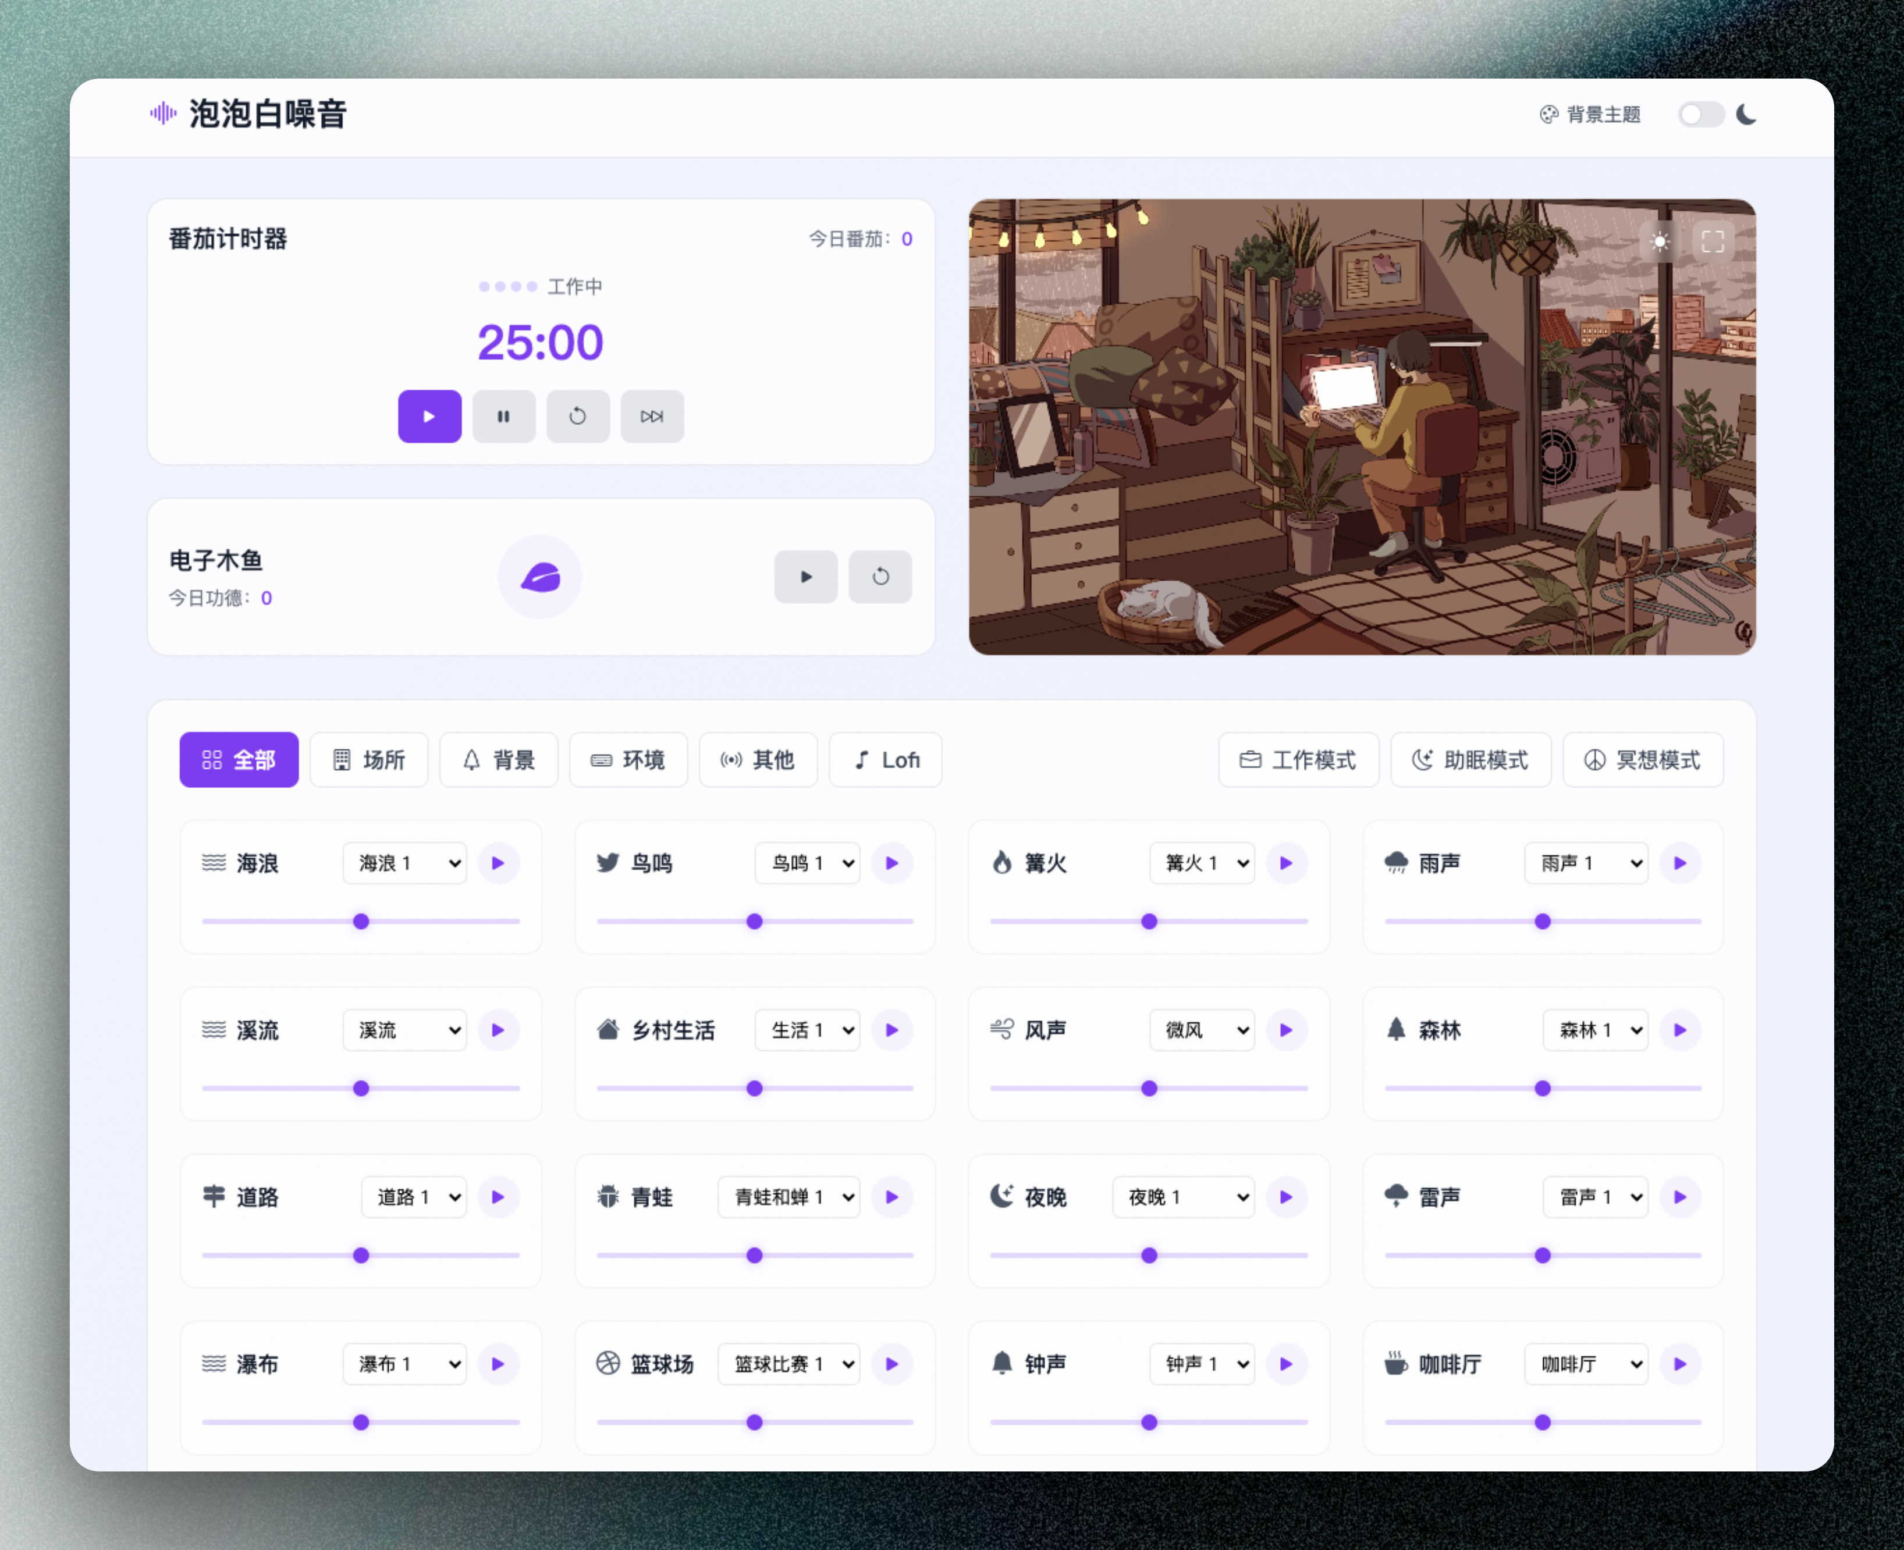Open fullscreen view of the scene image
Image resolution: width=1904 pixels, height=1550 pixels.
1712,242
